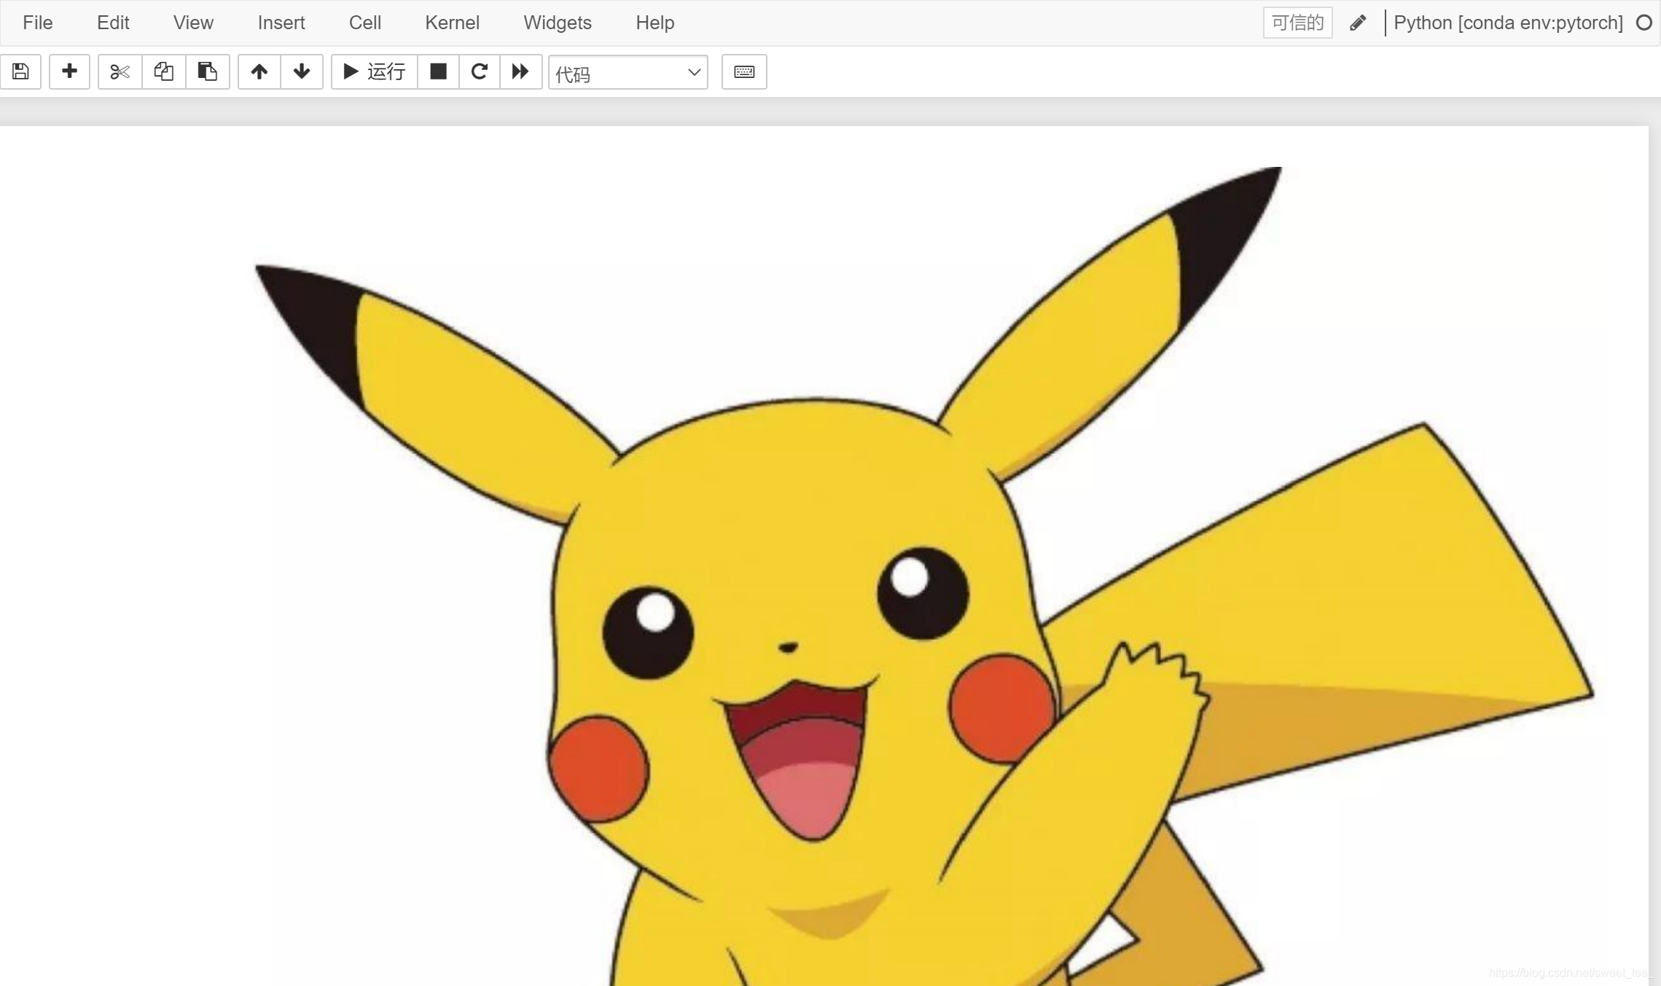The image size is (1661, 986).
Task: Run the cell with the 运行 button
Action: [x=375, y=71]
